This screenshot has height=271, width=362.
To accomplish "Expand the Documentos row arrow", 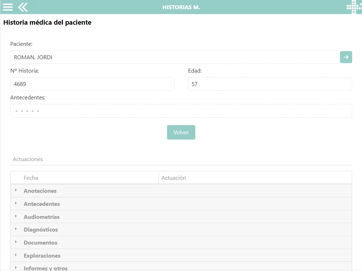I will pyautogui.click(x=16, y=242).
